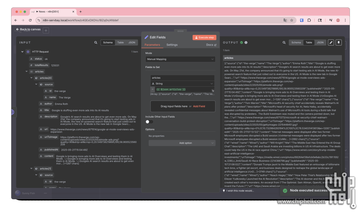Switch input view to JSON
The width and height of the screenshot is (361, 214).
tap(132, 43)
